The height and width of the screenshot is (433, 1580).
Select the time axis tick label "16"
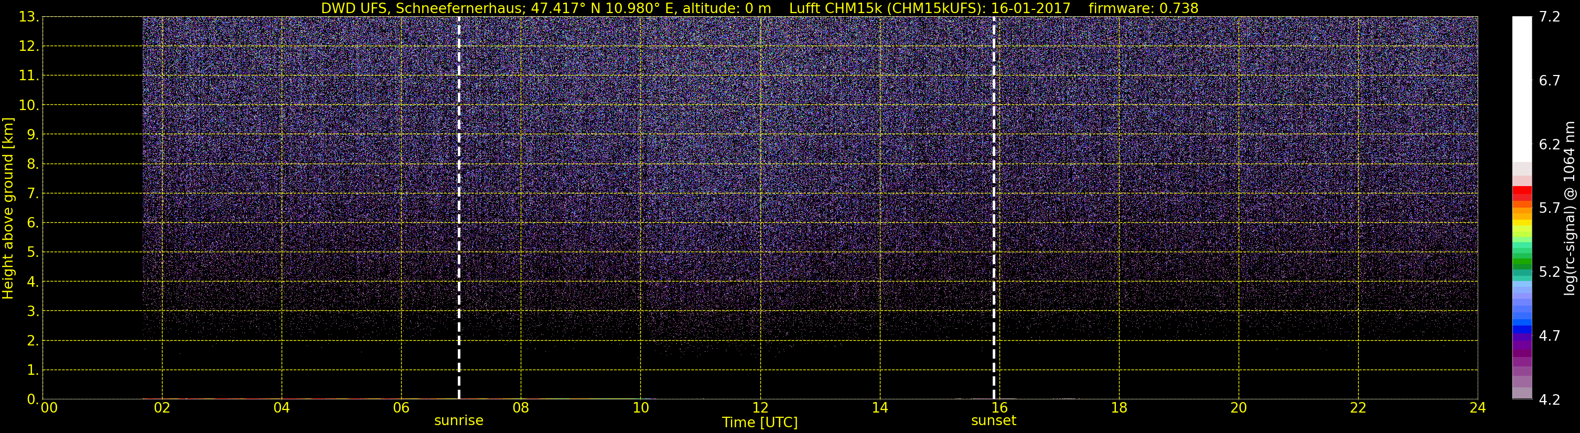tap(999, 408)
